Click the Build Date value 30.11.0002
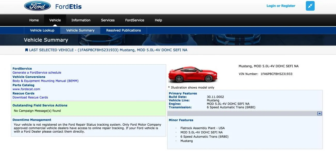 click(x=216, y=97)
